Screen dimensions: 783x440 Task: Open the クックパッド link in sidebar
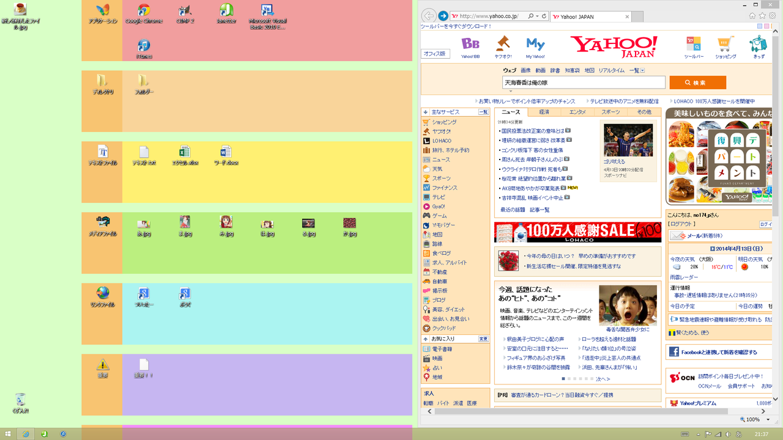[x=444, y=328]
